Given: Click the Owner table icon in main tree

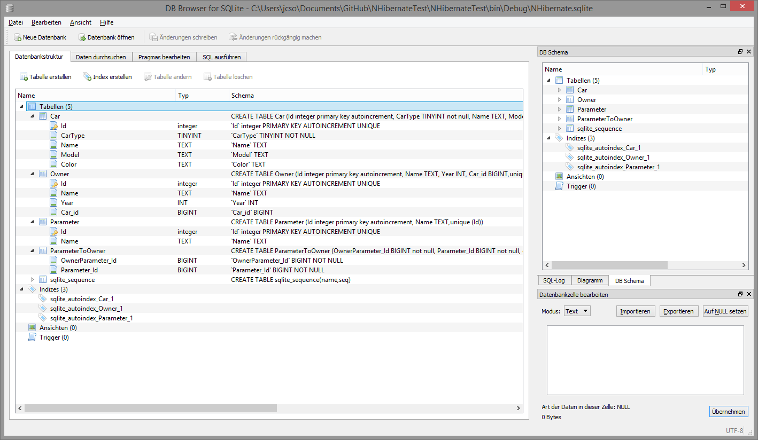Looking at the screenshot, I should [x=43, y=174].
